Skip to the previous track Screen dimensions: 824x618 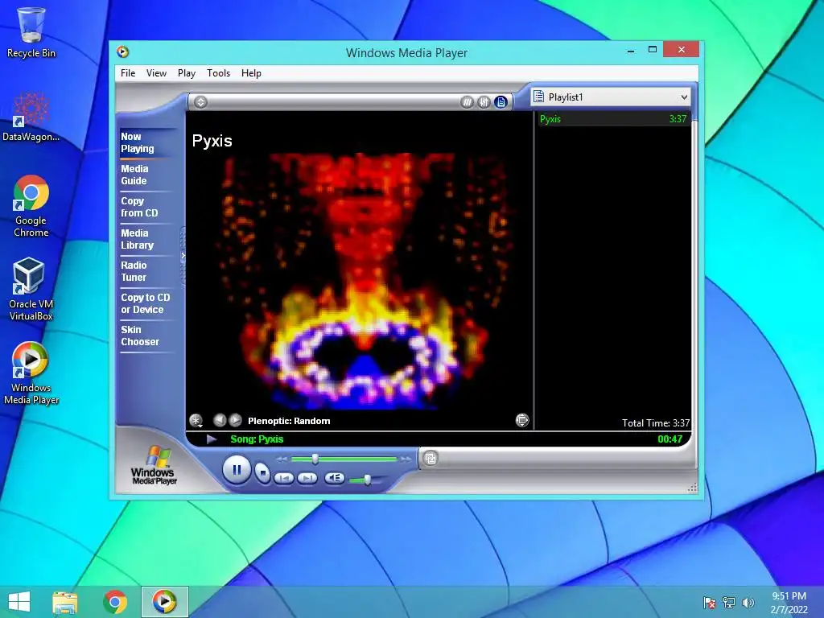coord(284,478)
